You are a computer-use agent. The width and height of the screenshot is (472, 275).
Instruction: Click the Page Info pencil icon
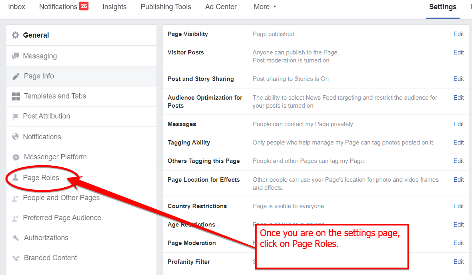(x=16, y=76)
